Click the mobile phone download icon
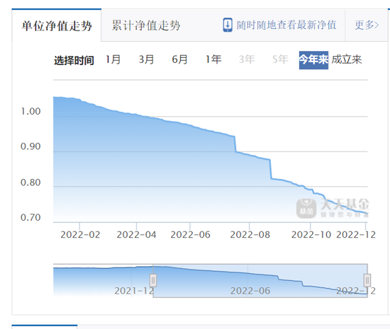390x329 pixels. 228,25
